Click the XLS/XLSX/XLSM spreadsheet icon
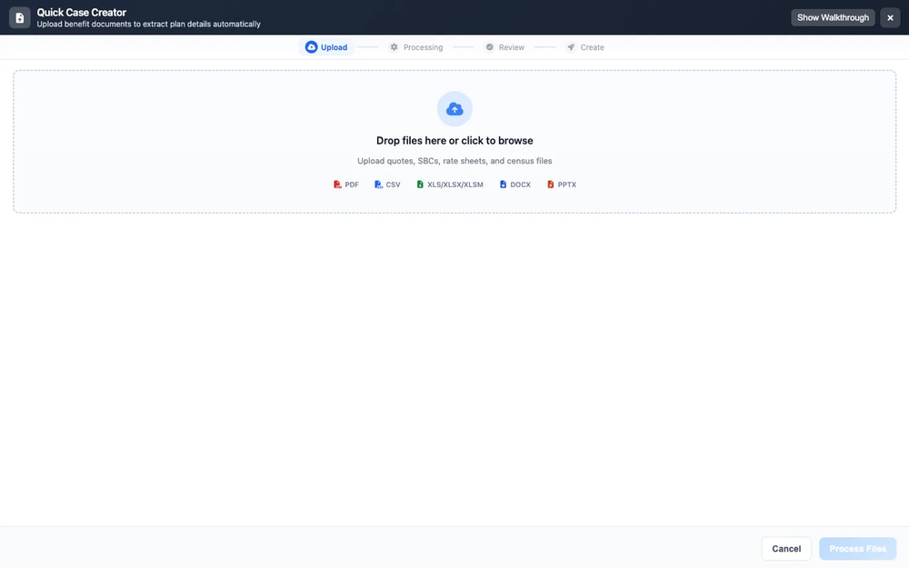The image size is (909, 568). (x=420, y=184)
